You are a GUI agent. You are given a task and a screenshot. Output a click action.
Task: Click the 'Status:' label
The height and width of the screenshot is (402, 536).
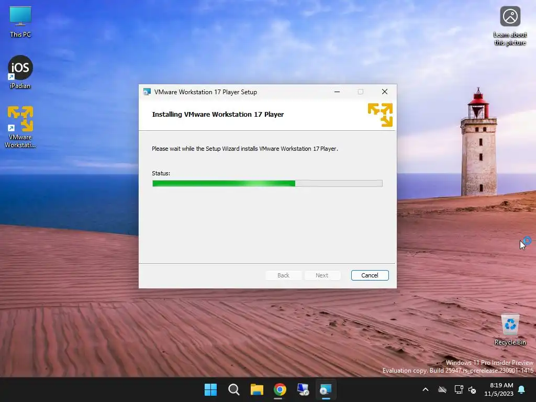(161, 173)
